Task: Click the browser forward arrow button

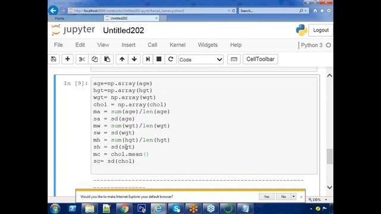Action: click(63, 11)
